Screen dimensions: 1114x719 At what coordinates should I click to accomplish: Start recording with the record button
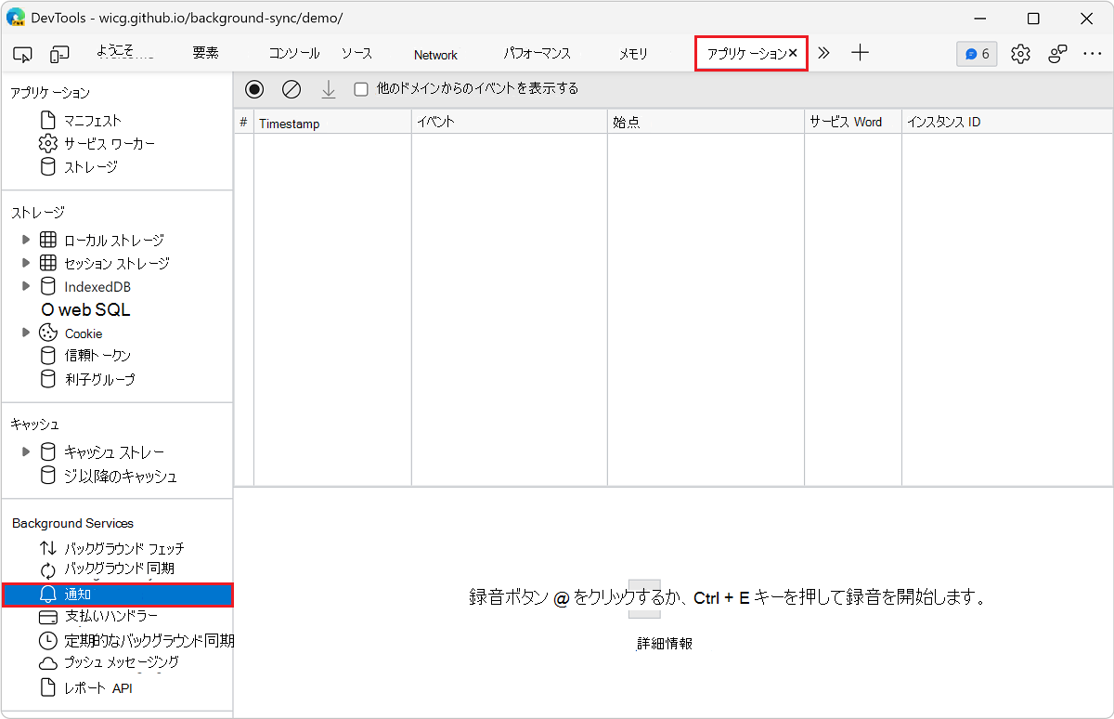coord(254,88)
